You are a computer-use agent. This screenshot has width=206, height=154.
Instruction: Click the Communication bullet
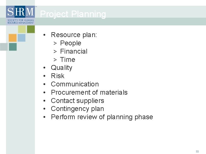coord(75,84)
